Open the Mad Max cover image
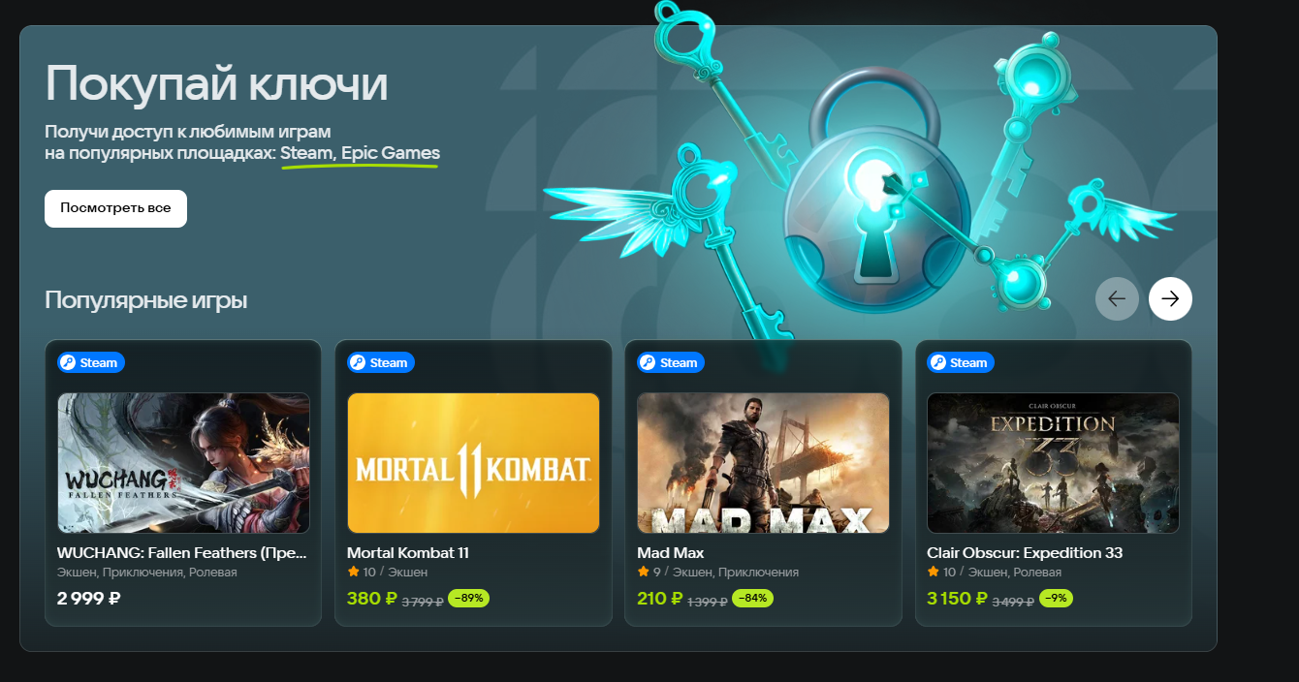 point(763,463)
